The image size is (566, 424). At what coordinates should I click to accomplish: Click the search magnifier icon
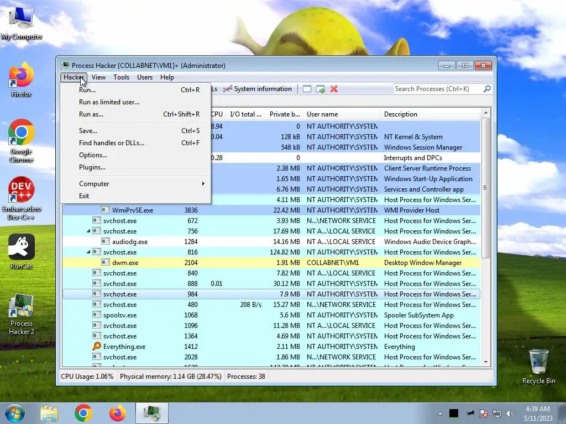pos(487,89)
